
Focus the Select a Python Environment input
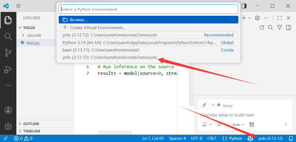tap(148, 9)
